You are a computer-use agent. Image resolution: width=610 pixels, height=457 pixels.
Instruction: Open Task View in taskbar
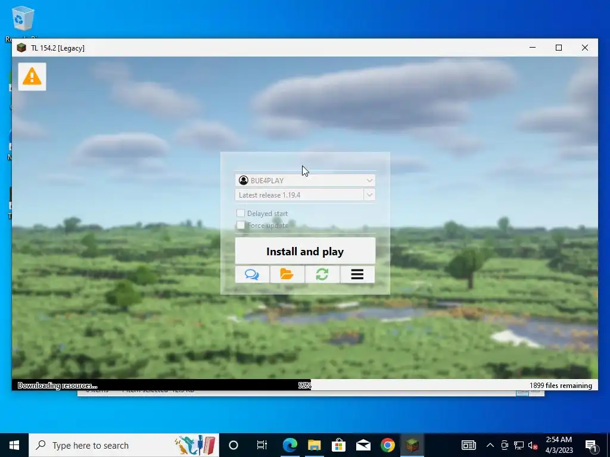[262, 445]
